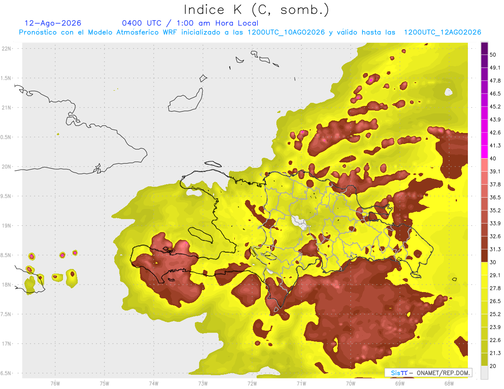The image size is (504, 389).
Task: Click the '17N' latitude axis label
Action: (x=7, y=344)
